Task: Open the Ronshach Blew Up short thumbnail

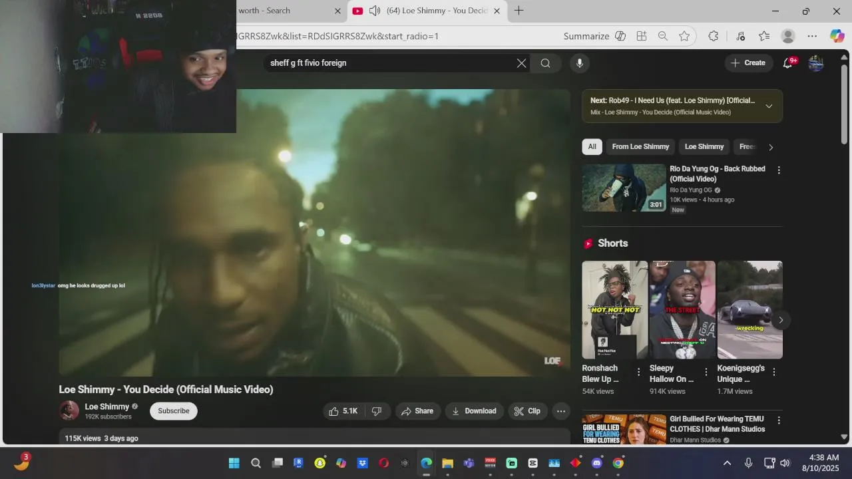Action: point(614,310)
